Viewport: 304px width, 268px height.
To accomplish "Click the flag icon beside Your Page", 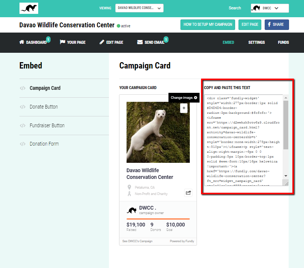I will click(63, 42).
